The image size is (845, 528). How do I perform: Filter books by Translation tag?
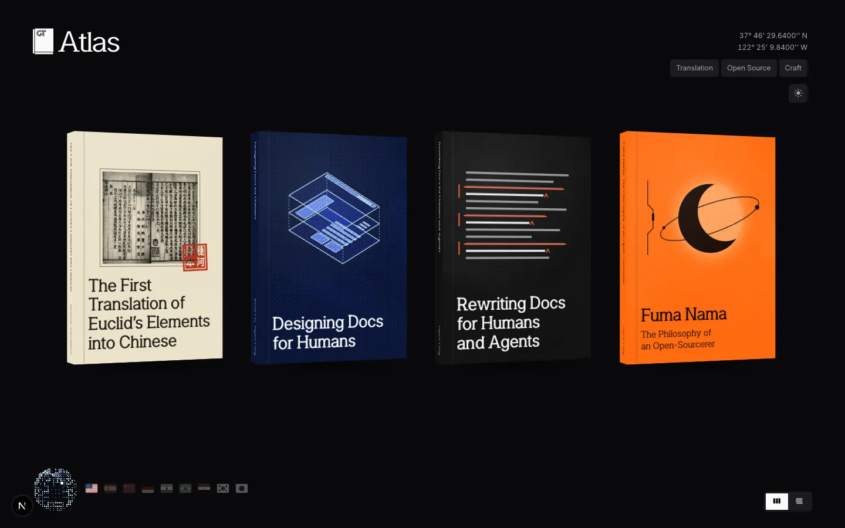point(694,68)
